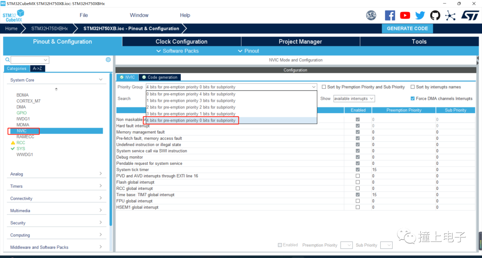482x258 pixels.
Task: Open the Twitter icon link
Action: point(420,15)
